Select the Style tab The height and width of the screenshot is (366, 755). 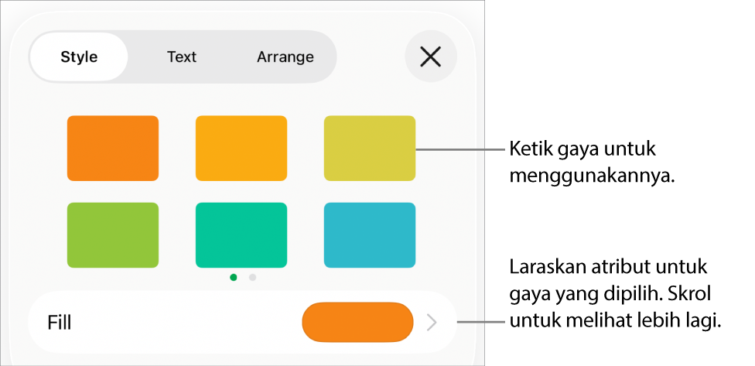pyautogui.click(x=79, y=56)
